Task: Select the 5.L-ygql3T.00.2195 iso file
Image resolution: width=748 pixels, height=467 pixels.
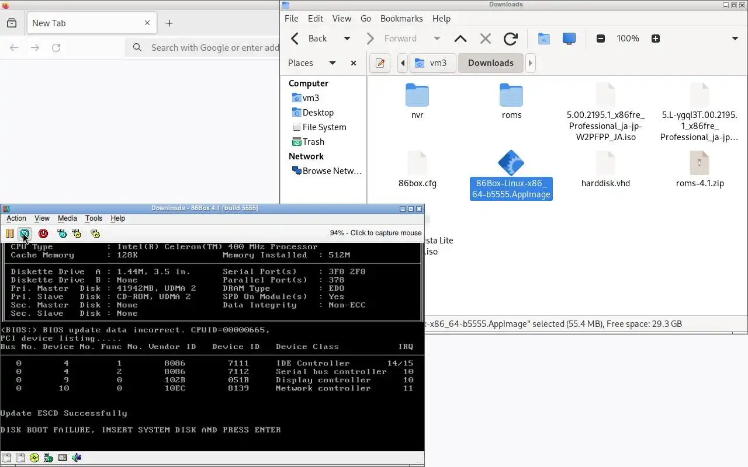Action: (699, 112)
